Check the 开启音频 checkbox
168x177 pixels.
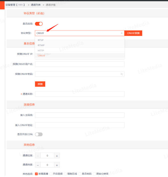(51, 174)
